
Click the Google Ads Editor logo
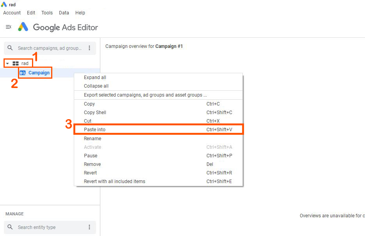click(x=23, y=27)
